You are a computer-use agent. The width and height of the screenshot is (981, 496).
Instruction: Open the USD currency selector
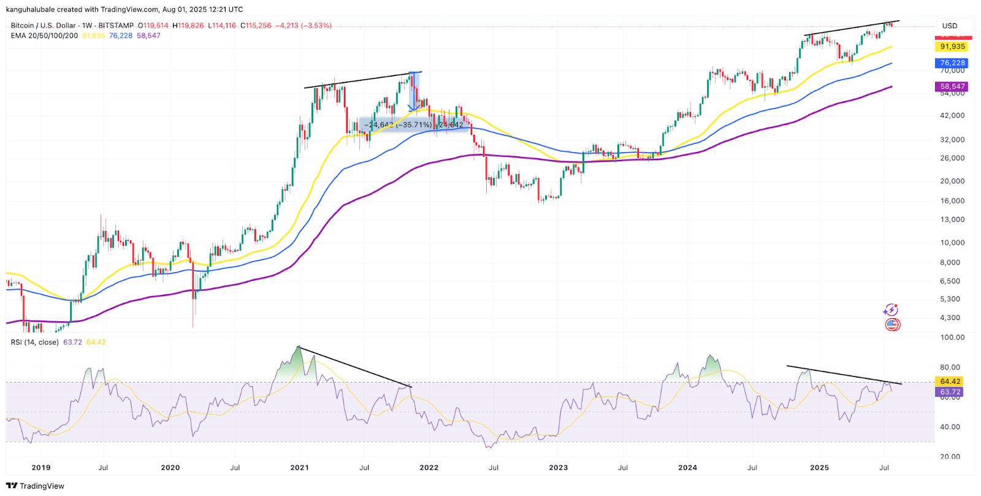point(949,26)
